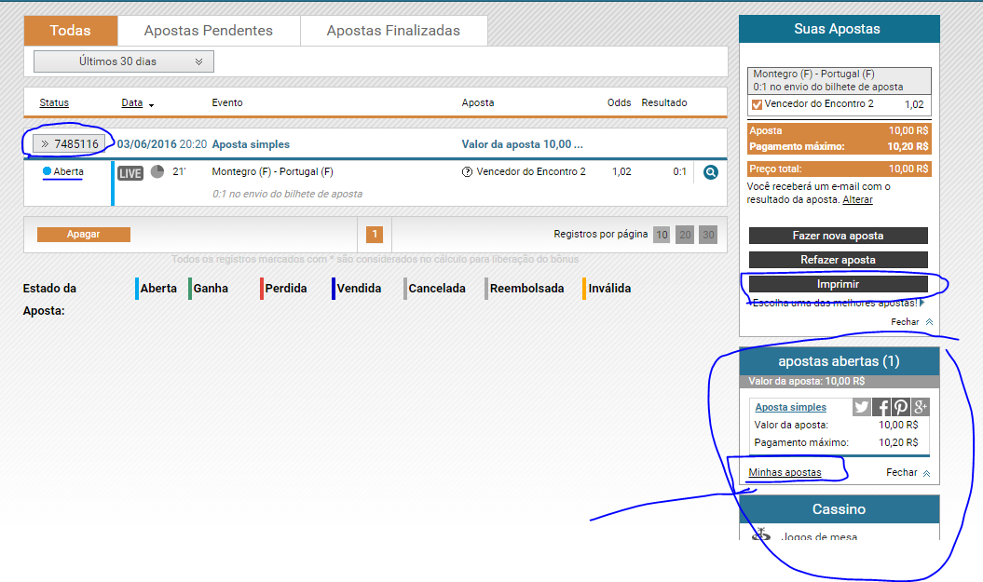The height and width of the screenshot is (582, 983).
Task: Click the LIVE badge icon
Action: (130, 172)
